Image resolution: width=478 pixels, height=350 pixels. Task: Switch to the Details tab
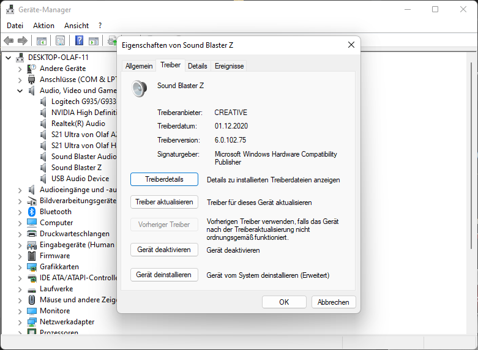pyautogui.click(x=198, y=66)
